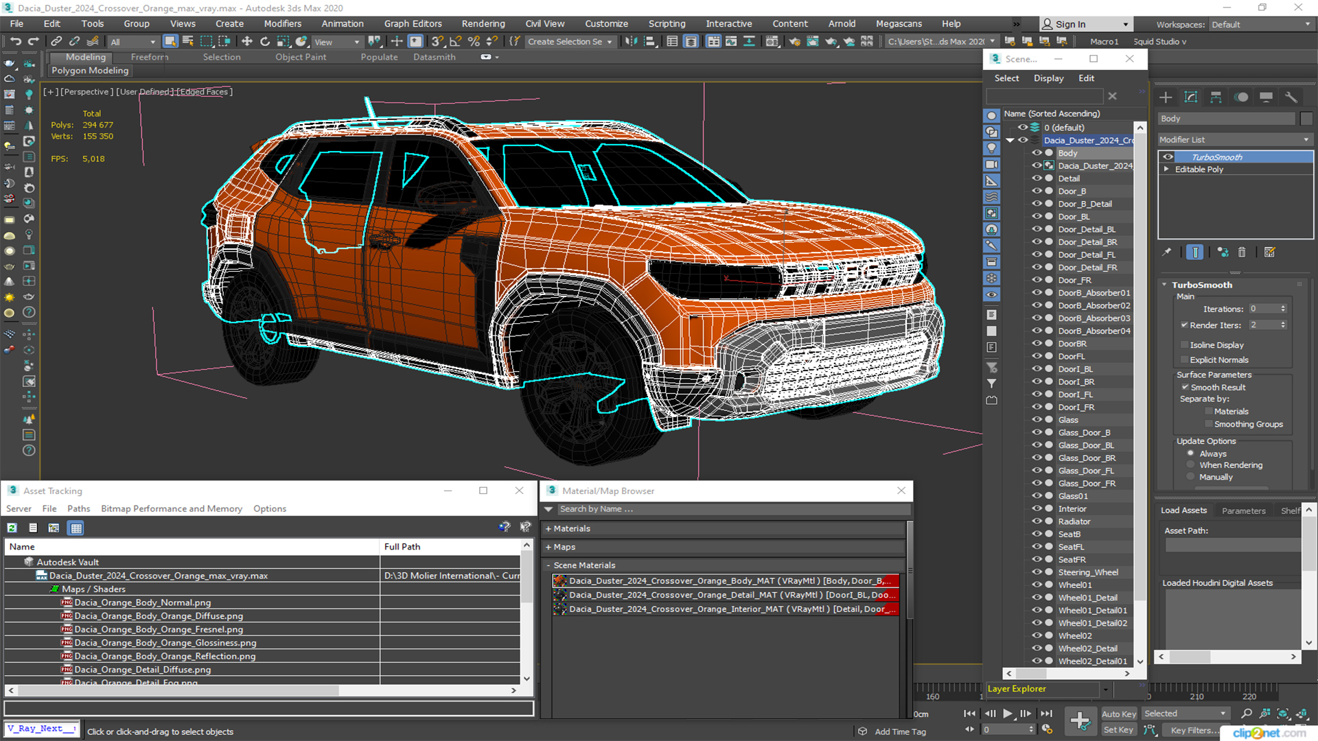Image resolution: width=1318 pixels, height=741 pixels.
Task: Click the large Set Keys plus-key button
Action: click(1080, 721)
